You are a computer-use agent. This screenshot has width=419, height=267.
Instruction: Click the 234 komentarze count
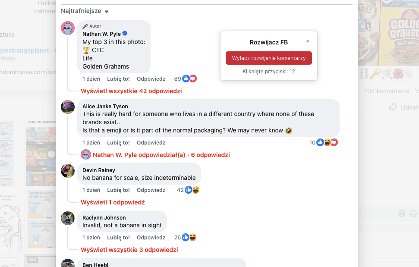[x=386, y=91]
